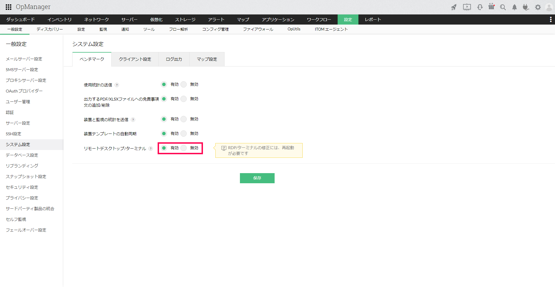The width and height of the screenshot is (555, 287).
Task: Select 有効 for 装置と監視の統計を送信
Action: [164, 119]
